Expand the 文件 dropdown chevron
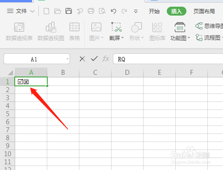This screenshot has width=223, height=170. (x=32, y=11)
